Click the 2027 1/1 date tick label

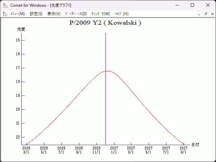pos(114,150)
